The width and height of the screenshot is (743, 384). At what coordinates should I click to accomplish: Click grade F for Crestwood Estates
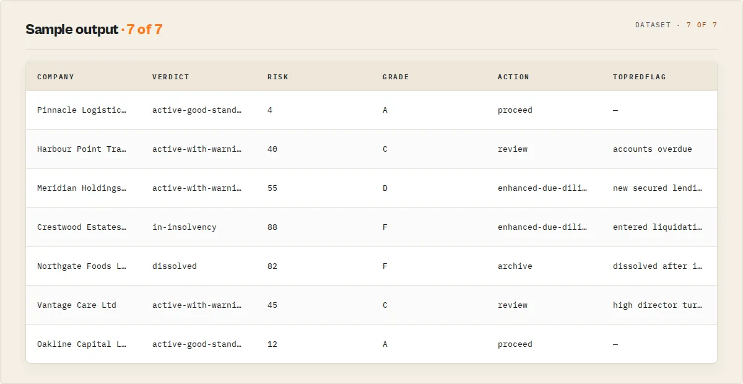(x=385, y=227)
